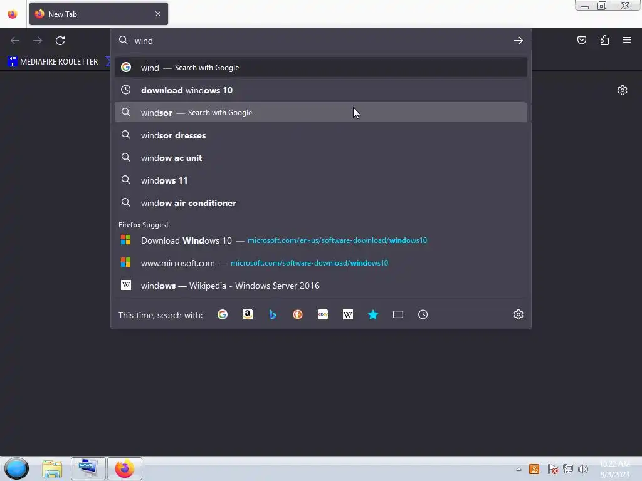Open the www.microsoft.com suggested result
This screenshot has width=642, height=481.
321,263
